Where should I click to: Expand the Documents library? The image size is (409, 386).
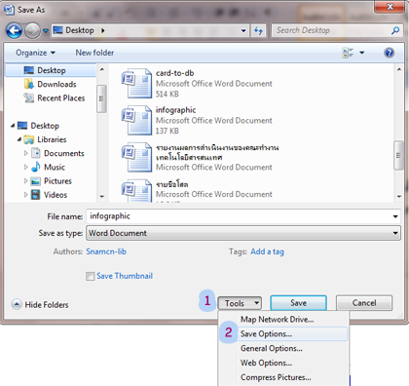click(26, 153)
